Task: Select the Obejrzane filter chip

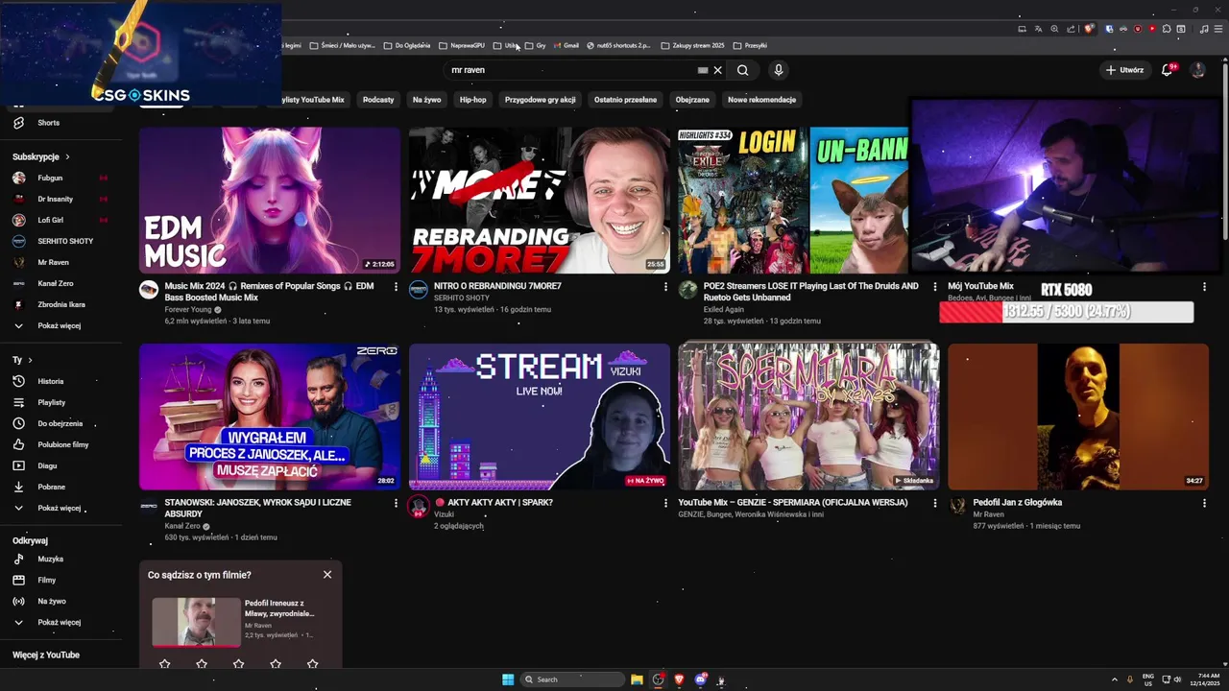Action: pos(692,100)
